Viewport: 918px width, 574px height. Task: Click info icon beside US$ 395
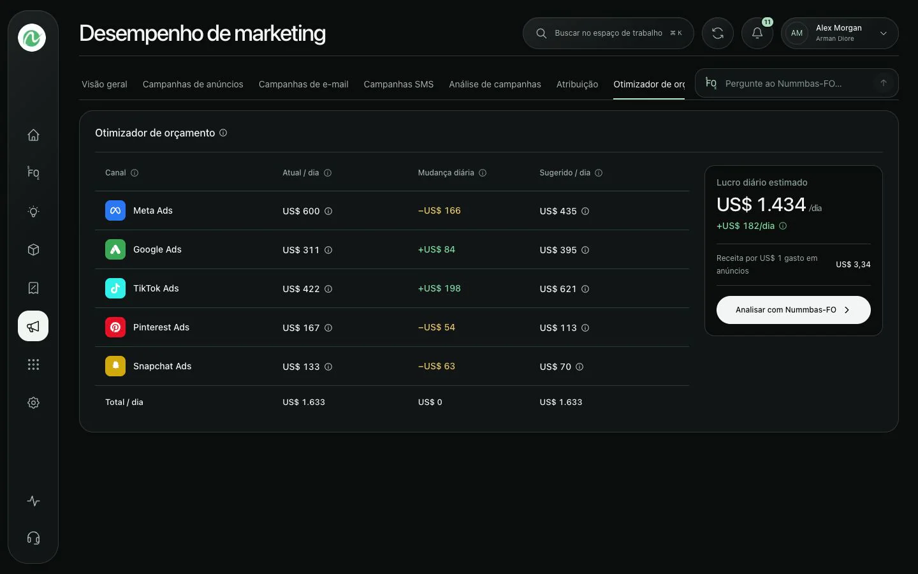coord(585,250)
